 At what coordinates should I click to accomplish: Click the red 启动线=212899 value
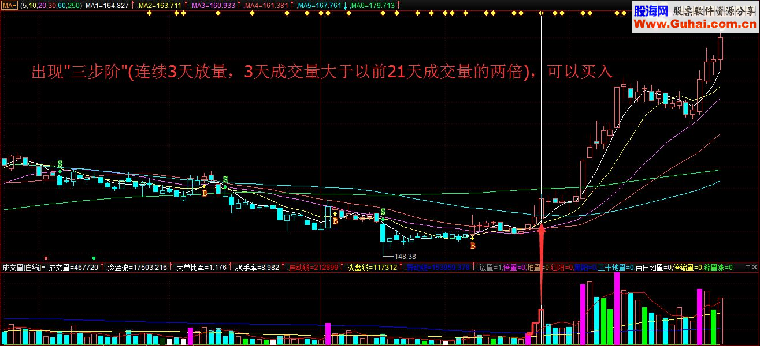[x=314, y=268]
